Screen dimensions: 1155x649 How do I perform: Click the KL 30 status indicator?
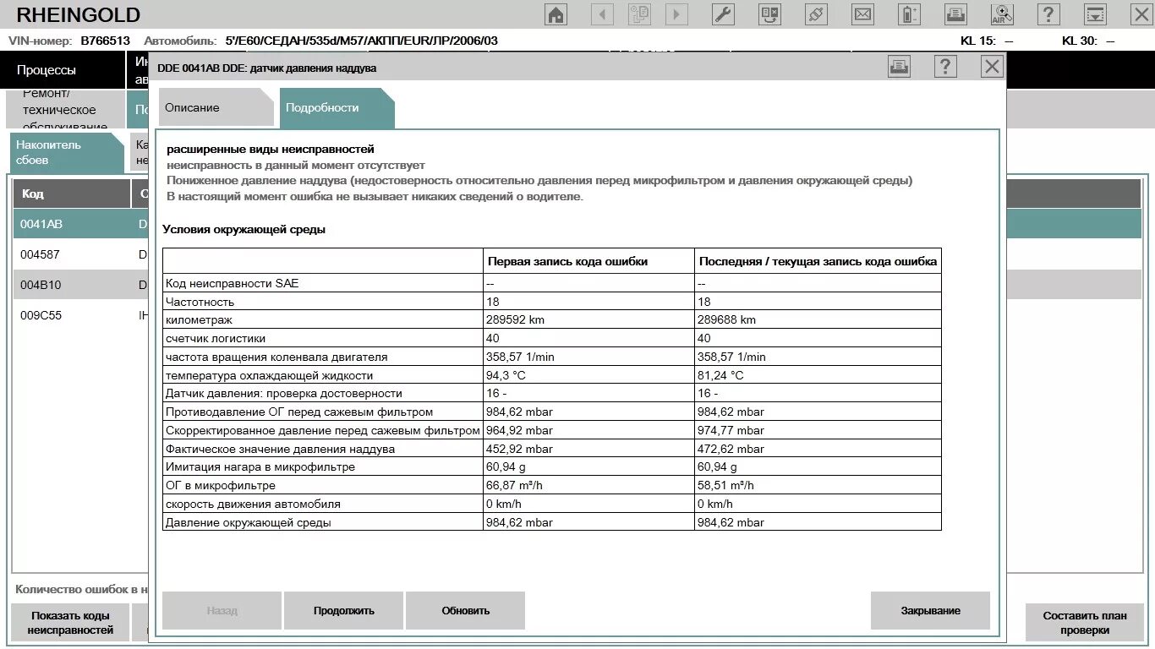pos(1088,41)
